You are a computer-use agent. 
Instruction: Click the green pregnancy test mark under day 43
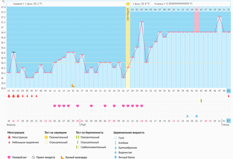click(201, 101)
